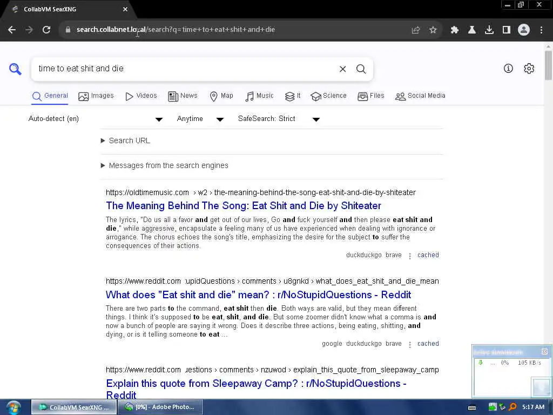Reload the current page
Screen dimensions: 553x415
[x=46, y=30]
